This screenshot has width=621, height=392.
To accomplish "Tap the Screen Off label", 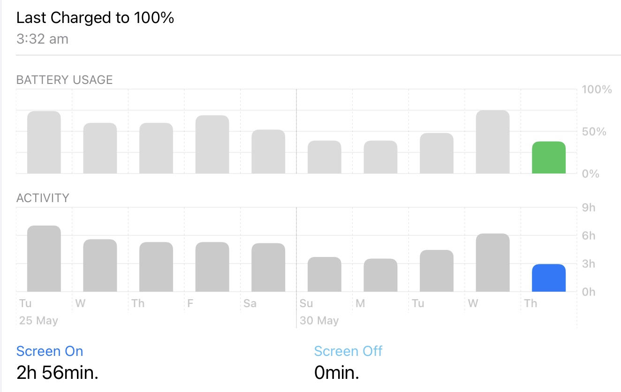I will (348, 351).
